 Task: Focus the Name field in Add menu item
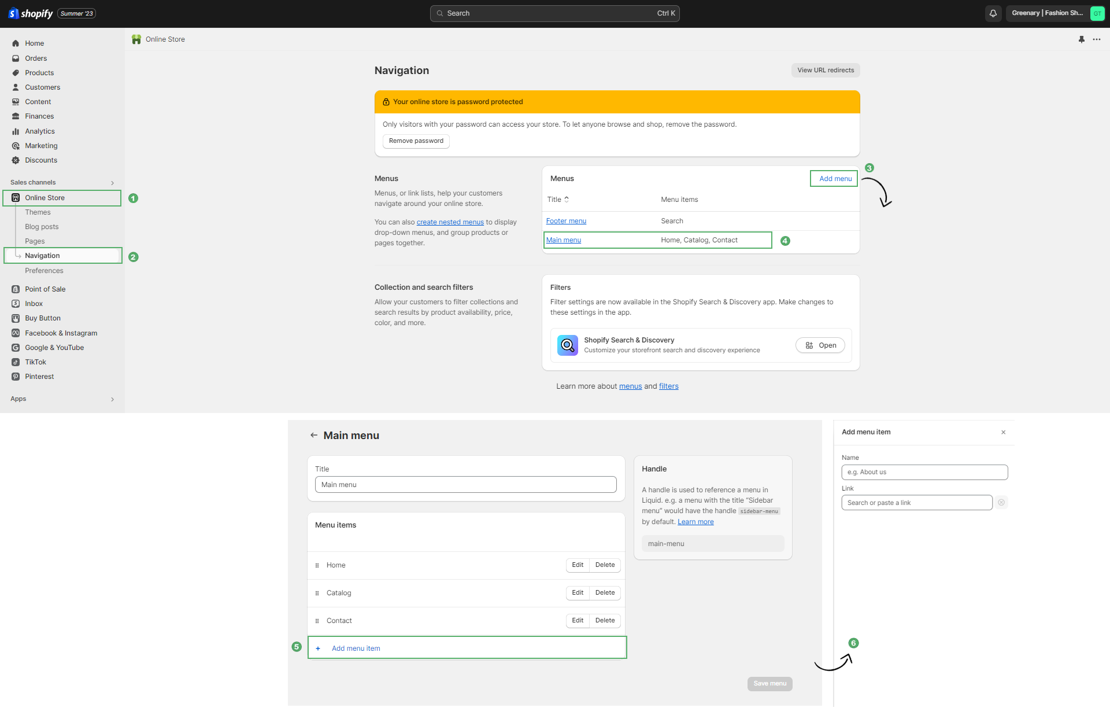[x=924, y=472]
